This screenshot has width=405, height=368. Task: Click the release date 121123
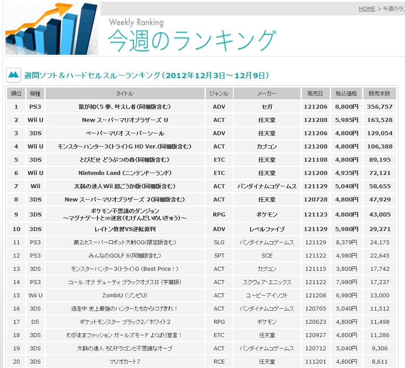[x=316, y=214]
